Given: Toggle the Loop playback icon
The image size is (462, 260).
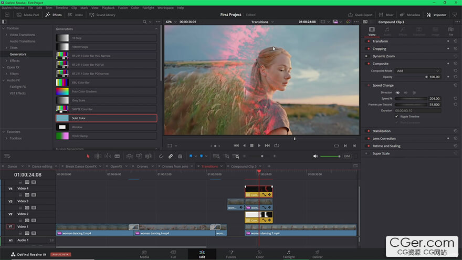Looking at the screenshot, I should pos(276,145).
